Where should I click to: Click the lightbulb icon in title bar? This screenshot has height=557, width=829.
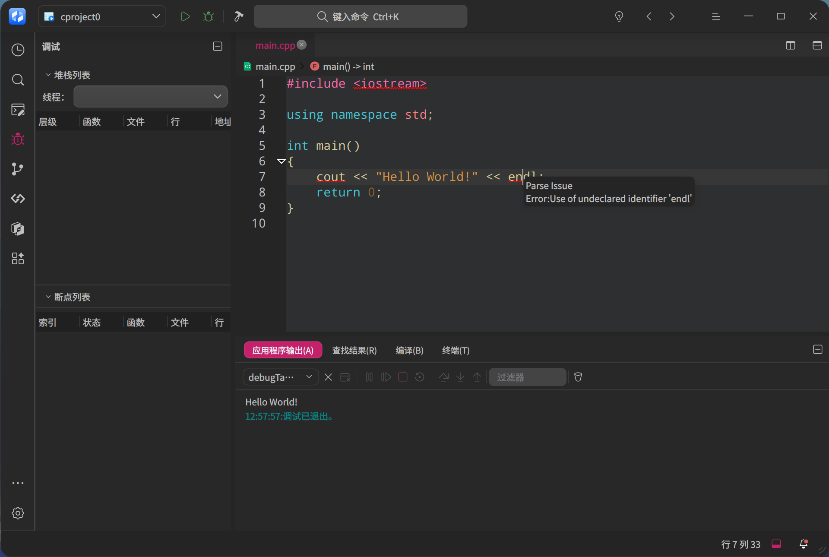(619, 17)
